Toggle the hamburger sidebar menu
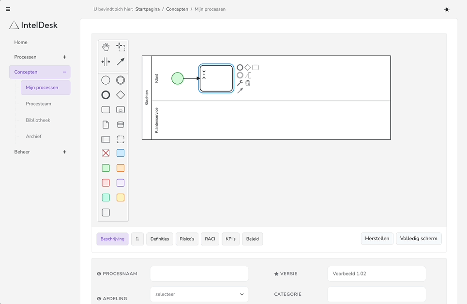 click(x=8, y=9)
